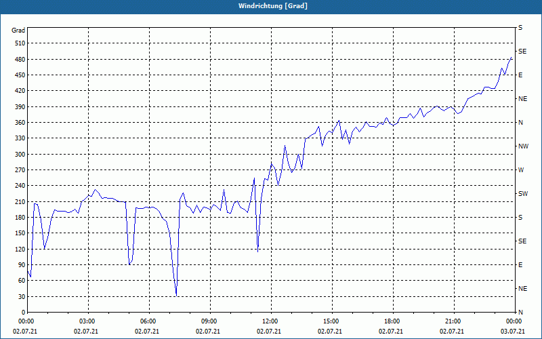
Task: Click the 450 y-axis value
Action: click(20, 75)
